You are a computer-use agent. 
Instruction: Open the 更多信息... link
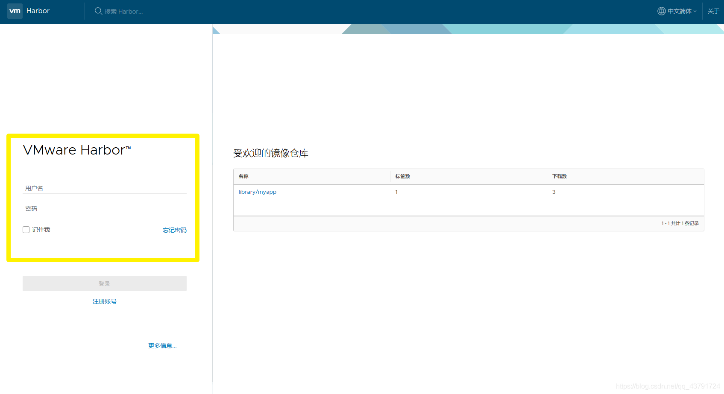click(162, 346)
